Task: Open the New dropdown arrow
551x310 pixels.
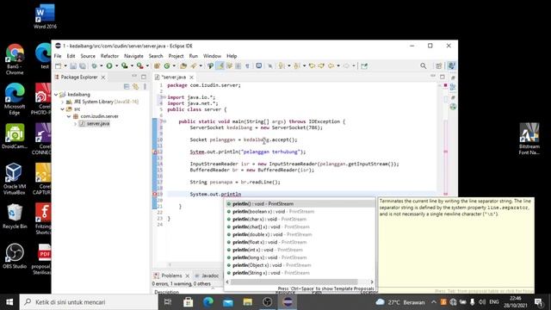Action: 65,65
